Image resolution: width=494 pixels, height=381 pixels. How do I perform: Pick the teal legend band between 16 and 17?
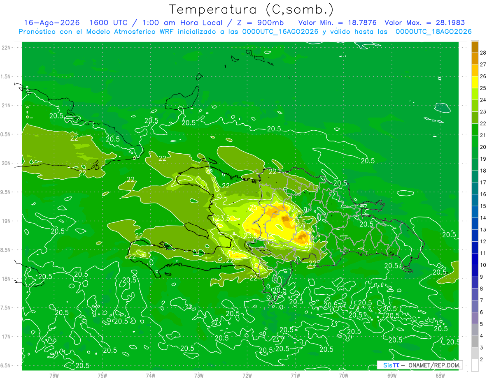click(x=475, y=188)
